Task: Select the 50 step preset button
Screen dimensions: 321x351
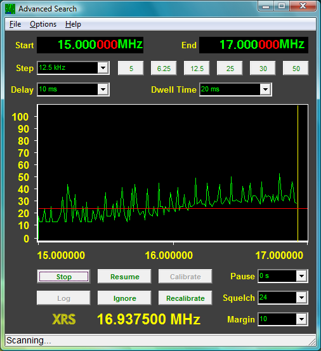Action: click(x=296, y=68)
